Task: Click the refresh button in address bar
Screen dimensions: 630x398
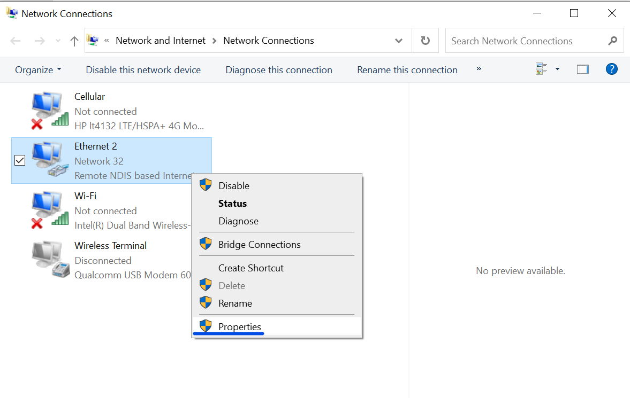Action: 426,41
